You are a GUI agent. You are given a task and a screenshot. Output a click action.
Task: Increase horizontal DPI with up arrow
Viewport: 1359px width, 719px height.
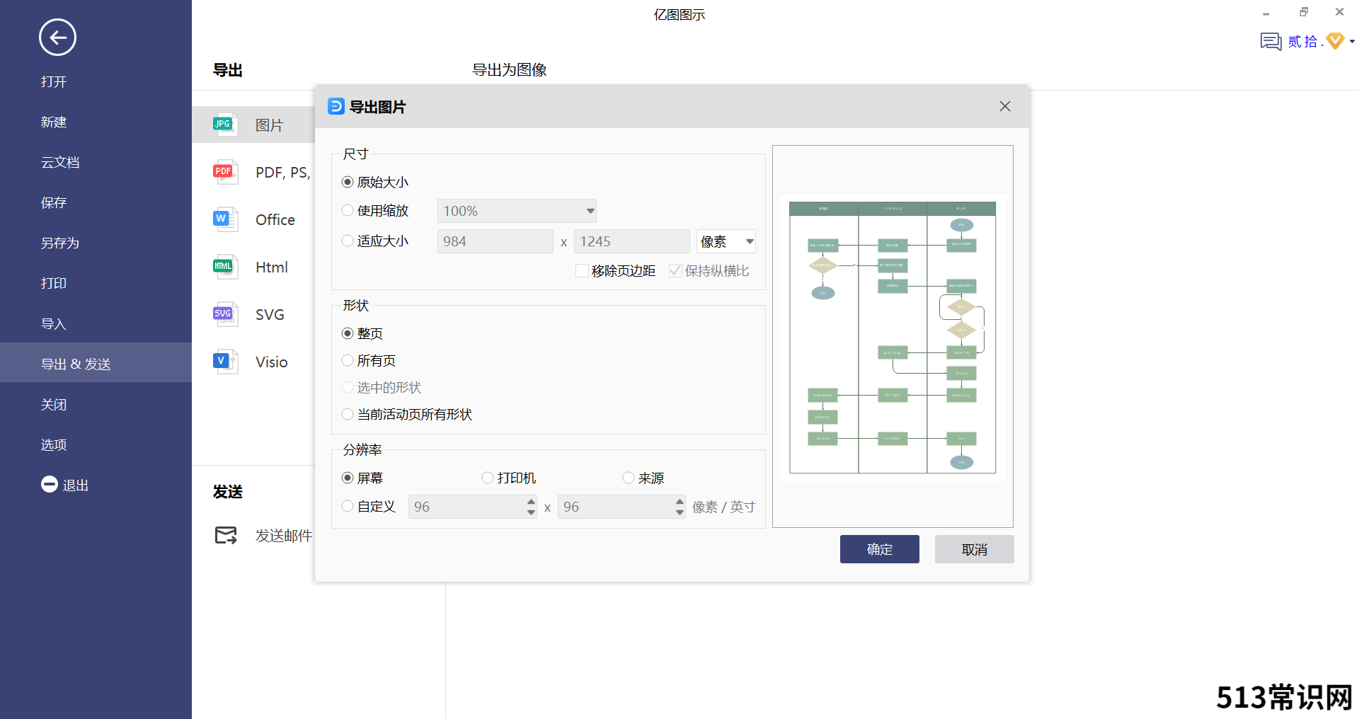[531, 501]
